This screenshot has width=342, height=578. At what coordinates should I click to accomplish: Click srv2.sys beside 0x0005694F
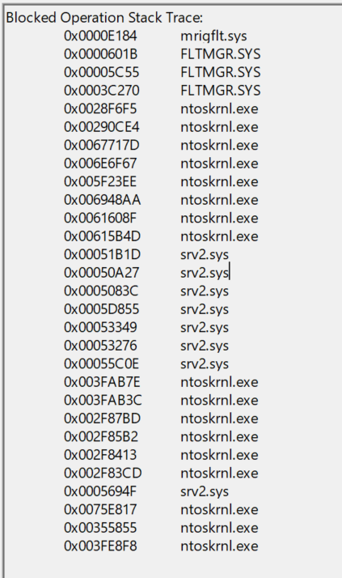click(x=205, y=491)
